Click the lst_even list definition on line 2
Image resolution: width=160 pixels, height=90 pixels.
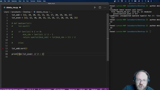coord(44,18)
